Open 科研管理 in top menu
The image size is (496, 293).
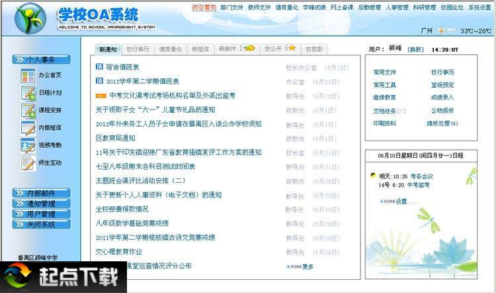pos(424,7)
